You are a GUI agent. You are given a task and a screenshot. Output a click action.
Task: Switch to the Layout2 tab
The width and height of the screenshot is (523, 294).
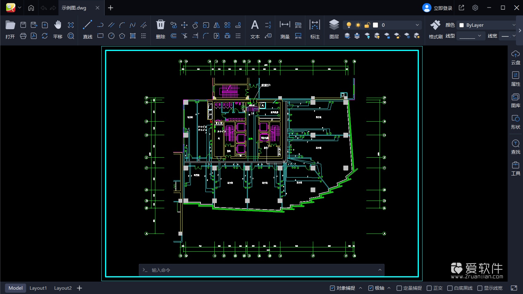point(63,288)
